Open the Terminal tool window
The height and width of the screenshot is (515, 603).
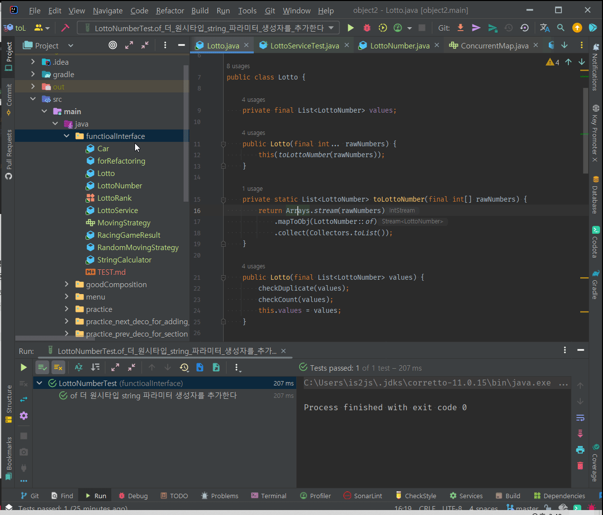click(x=269, y=496)
